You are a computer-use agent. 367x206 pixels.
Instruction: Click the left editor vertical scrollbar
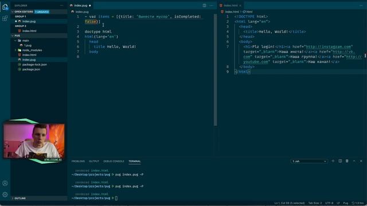pyautogui.click(x=215, y=70)
